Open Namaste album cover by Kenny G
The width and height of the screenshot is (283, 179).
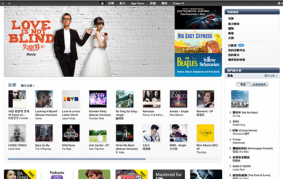(x=151, y=99)
